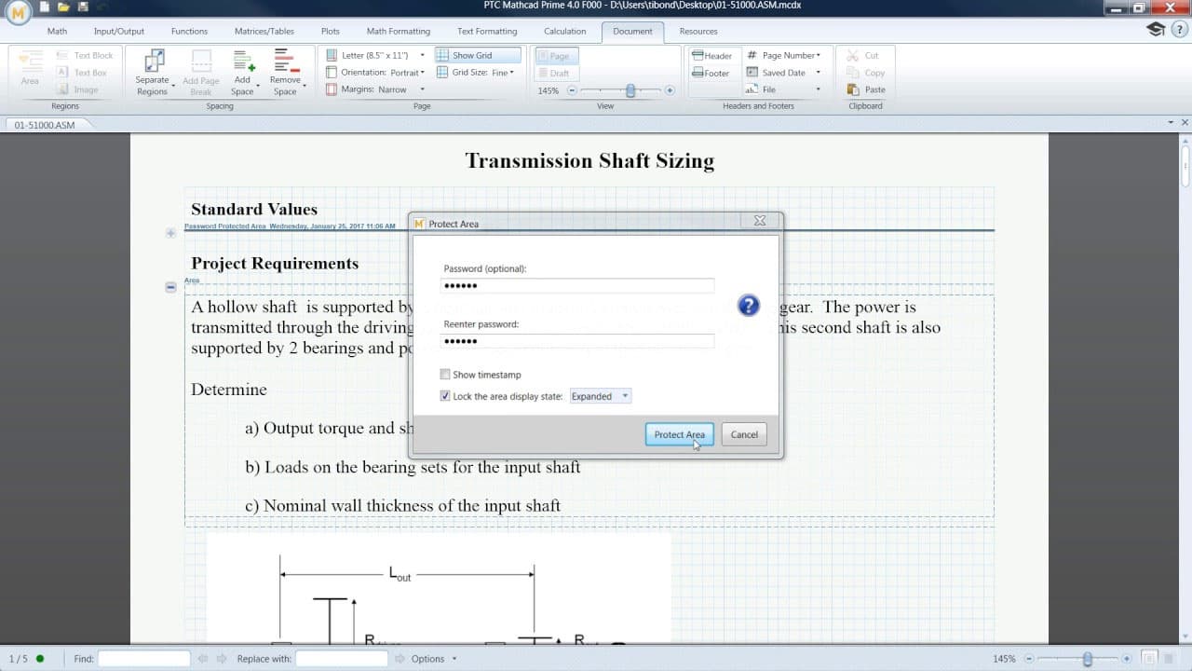The image size is (1192, 671).
Task: Open the Grid Size dropdown set to Fine
Action: click(510, 72)
